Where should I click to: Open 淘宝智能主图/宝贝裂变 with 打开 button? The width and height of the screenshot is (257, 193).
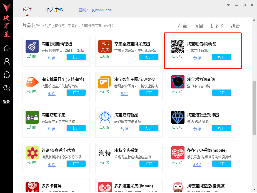[149, 93]
